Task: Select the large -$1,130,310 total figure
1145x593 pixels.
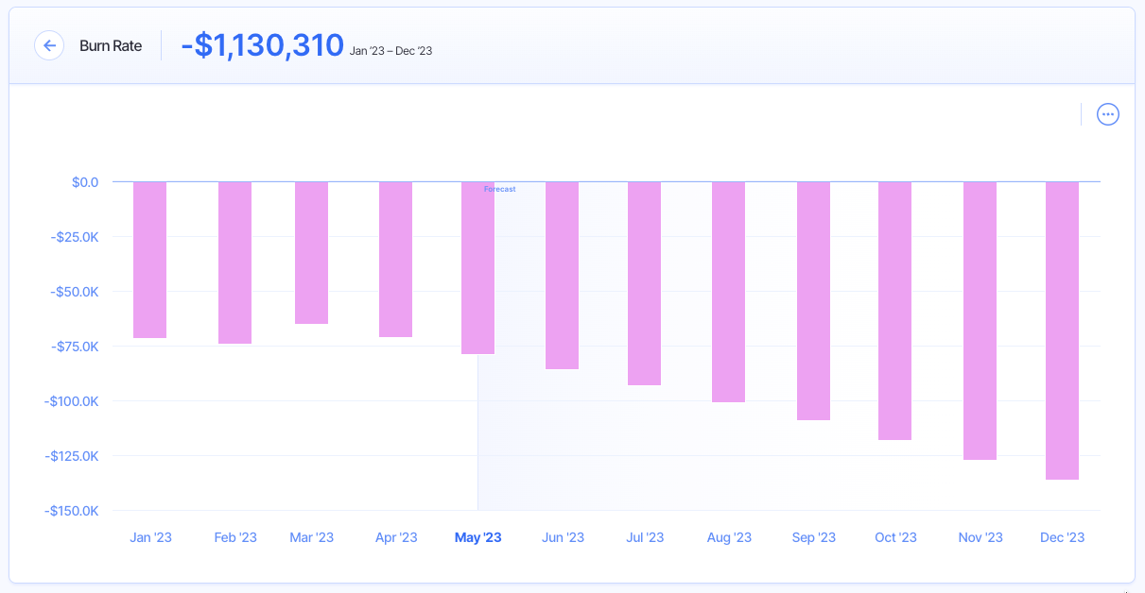Action: (262, 44)
